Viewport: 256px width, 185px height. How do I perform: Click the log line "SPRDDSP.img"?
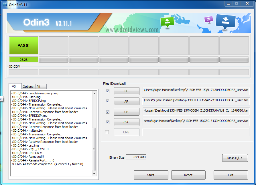tap(29, 116)
